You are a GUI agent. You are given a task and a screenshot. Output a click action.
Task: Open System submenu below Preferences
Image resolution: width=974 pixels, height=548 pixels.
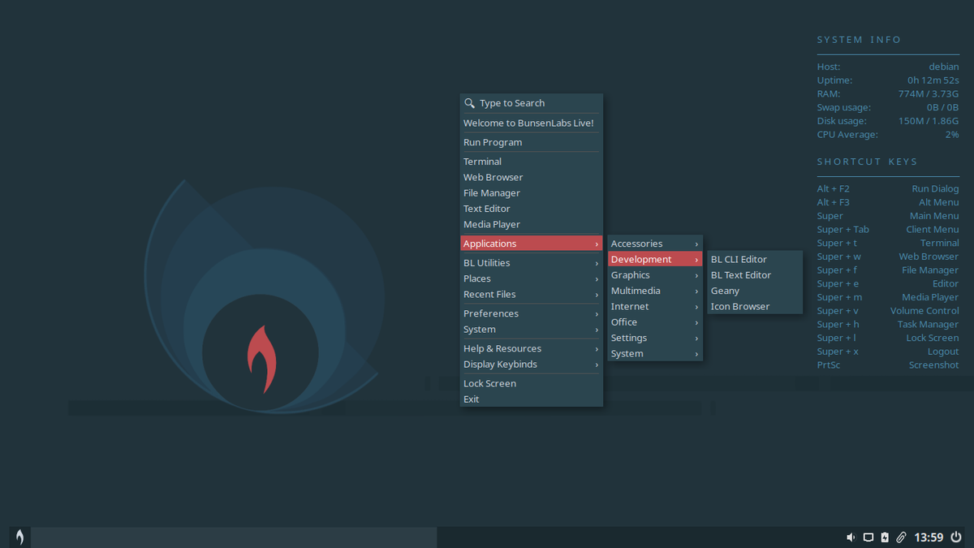click(531, 330)
